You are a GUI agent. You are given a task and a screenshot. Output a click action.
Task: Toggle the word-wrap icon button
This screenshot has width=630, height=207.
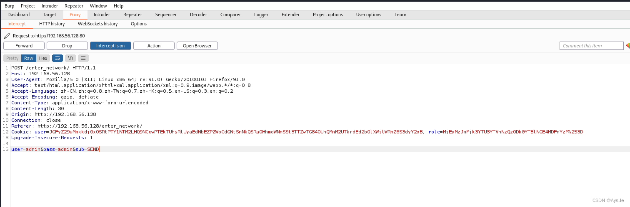tap(57, 58)
